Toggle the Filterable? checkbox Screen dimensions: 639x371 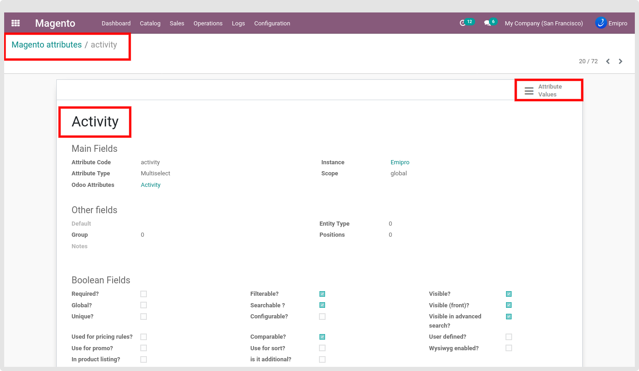322,294
